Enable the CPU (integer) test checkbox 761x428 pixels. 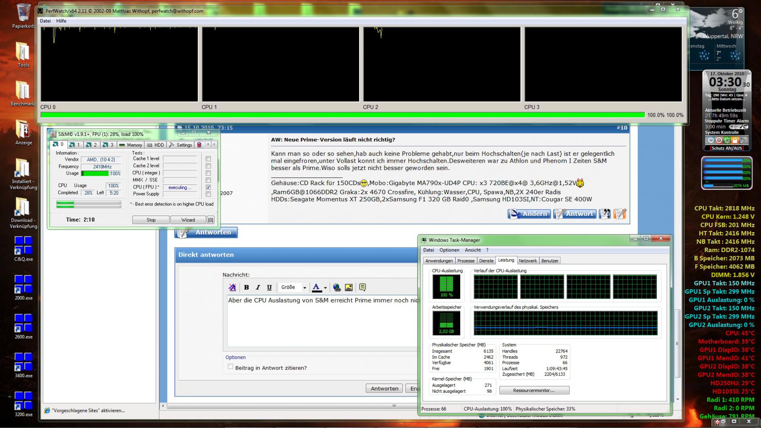point(208,173)
